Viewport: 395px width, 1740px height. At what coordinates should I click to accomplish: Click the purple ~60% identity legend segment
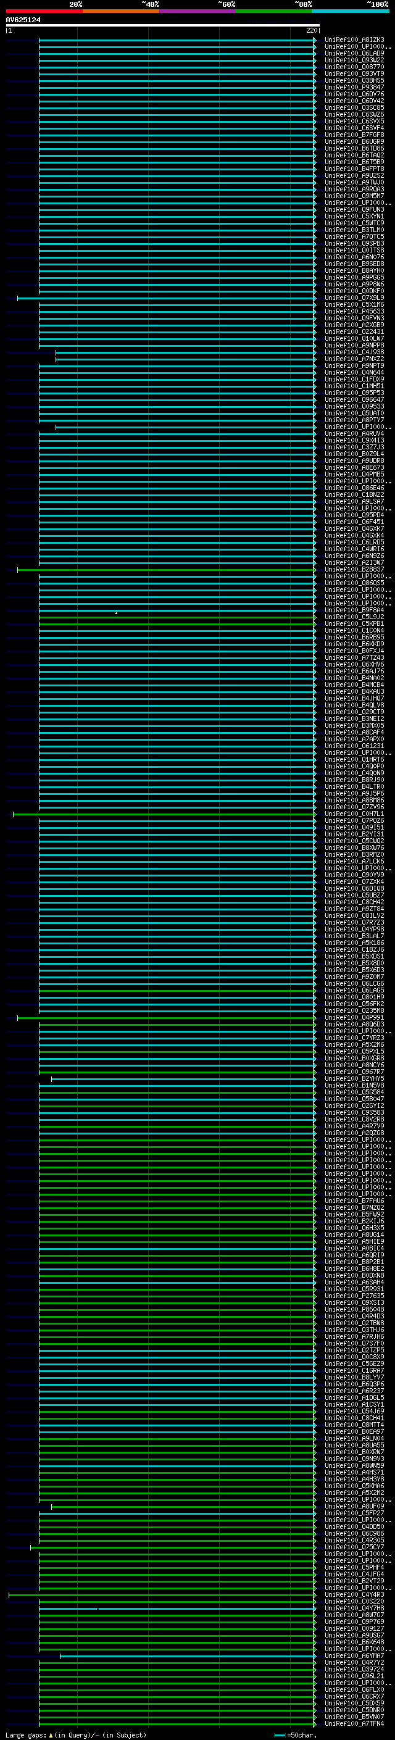click(x=197, y=11)
